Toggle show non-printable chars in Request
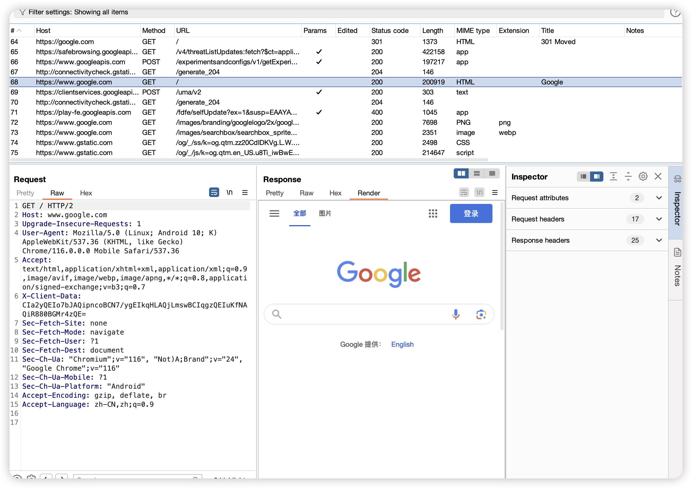692x488 pixels. pyautogui.click(x=229, y=192)
